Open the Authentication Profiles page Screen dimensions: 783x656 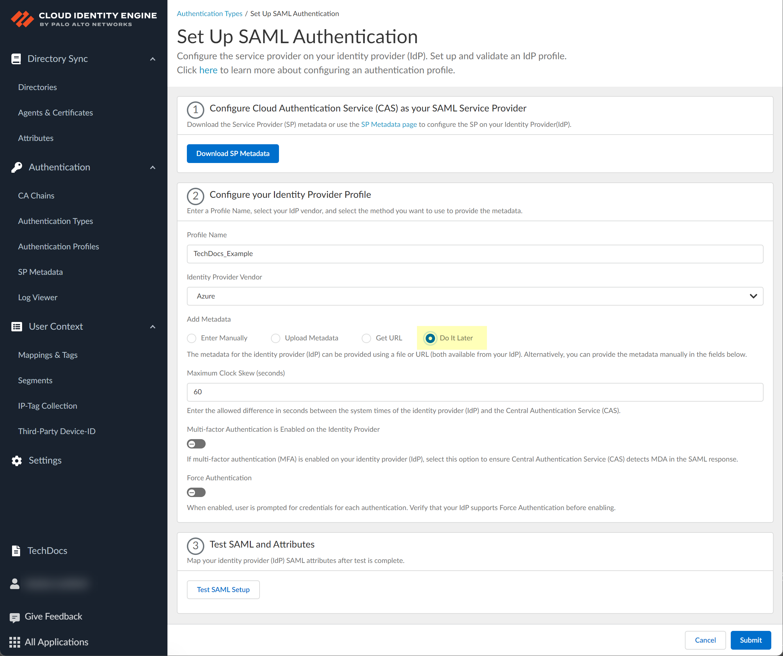click(x=58, y=246)
